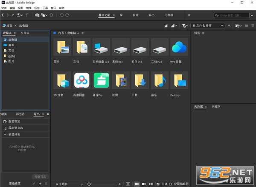The height and width of the screenshot is (187, 256).
Task: Select the 下载 folder thumbnail
Action: click(x=140, y=80)
